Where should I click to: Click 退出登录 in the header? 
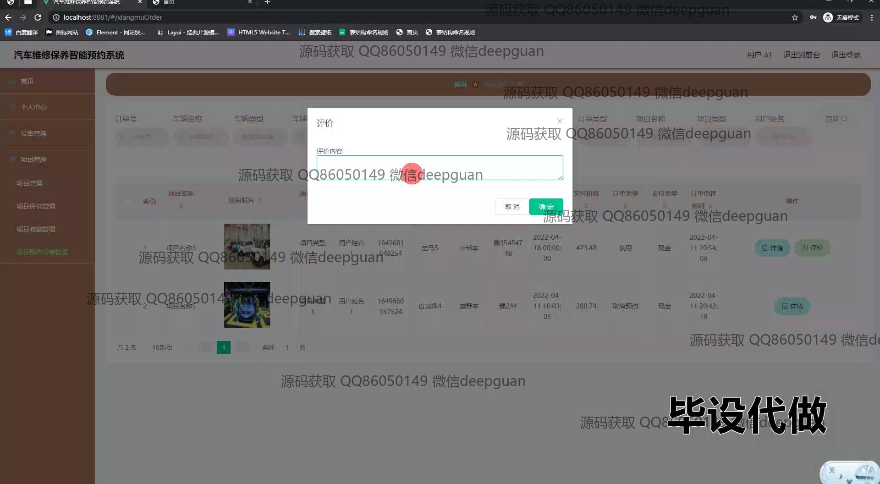click(846, 55)
